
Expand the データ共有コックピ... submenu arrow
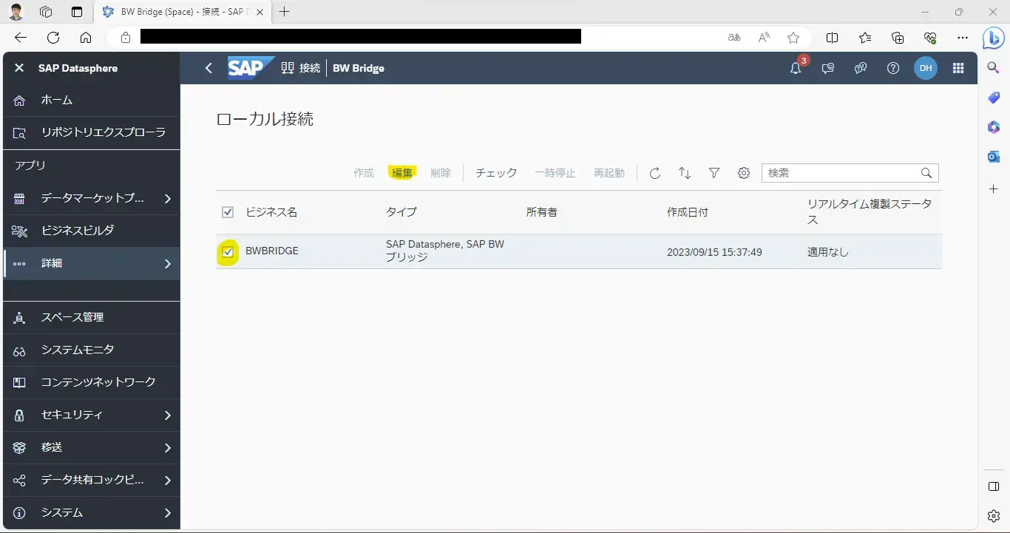pyautogui.click(x=168, y=481)
